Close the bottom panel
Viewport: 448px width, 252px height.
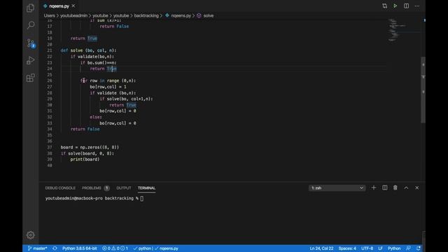pyautogui.click(x=417, y=188)
